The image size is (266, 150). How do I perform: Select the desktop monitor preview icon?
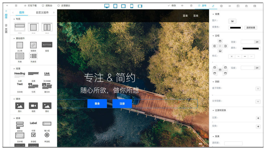(107, 6)
